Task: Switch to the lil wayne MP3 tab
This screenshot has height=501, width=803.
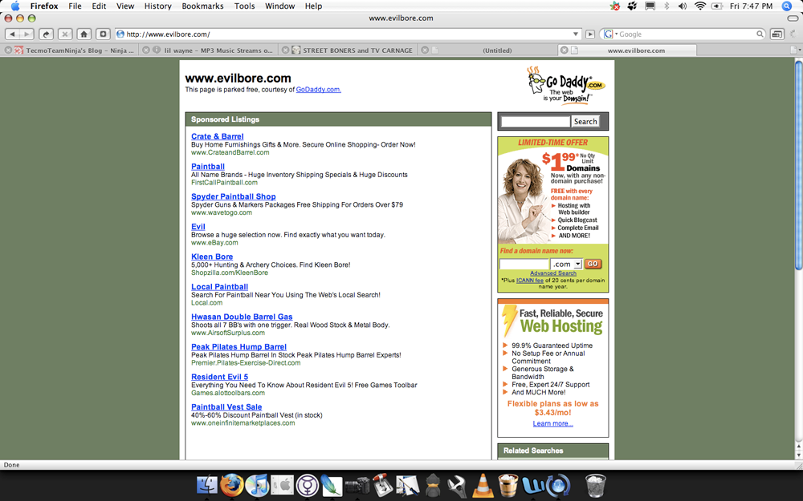Action: coord(209,50)
